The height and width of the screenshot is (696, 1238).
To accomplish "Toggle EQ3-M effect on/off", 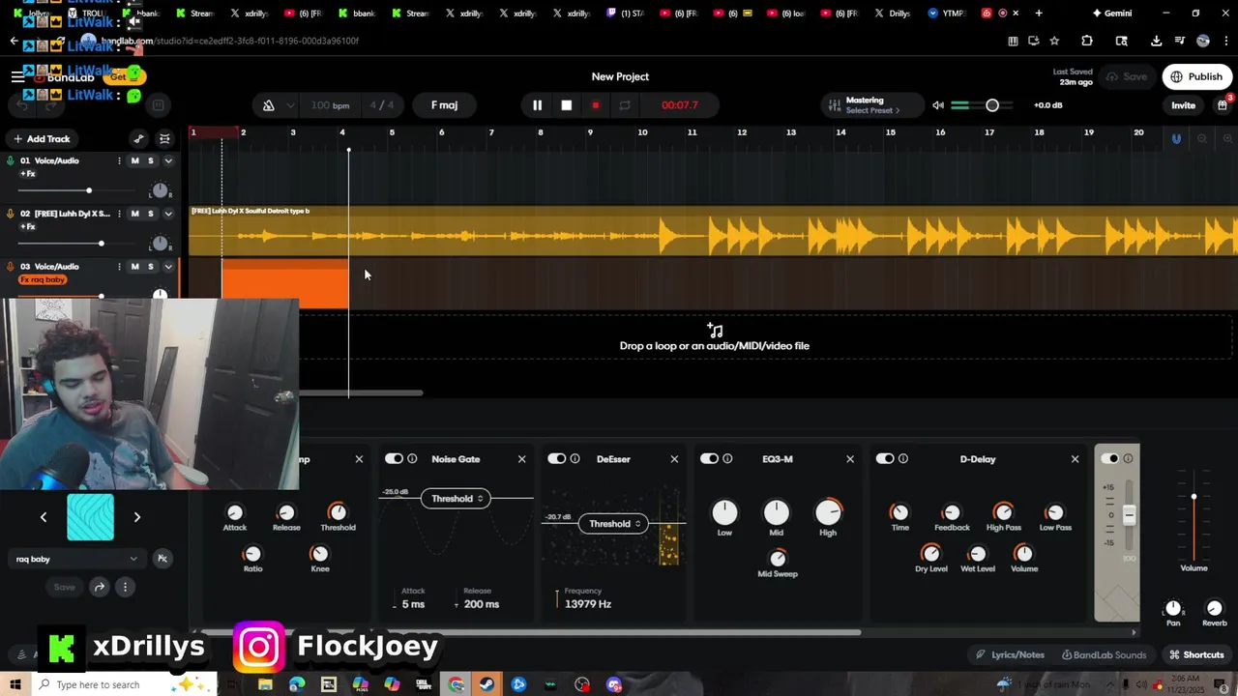I will [x=709, y=459].
